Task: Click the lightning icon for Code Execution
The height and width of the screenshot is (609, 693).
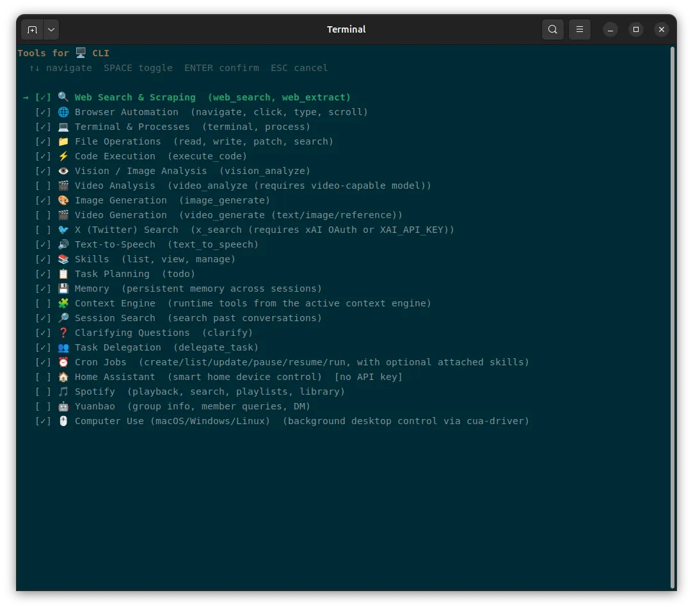Action: 63,156
